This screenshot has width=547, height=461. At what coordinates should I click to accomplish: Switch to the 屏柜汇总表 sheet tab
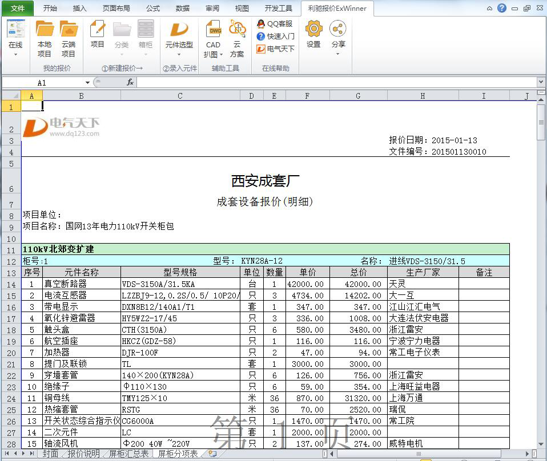[x=128, y=454]
